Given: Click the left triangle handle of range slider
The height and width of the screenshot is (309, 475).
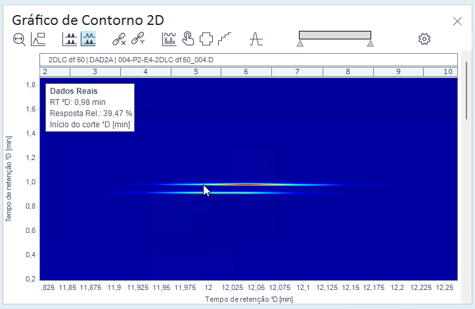Looking at the screenshot, I should pyautogui.click(x=300, y=43).
